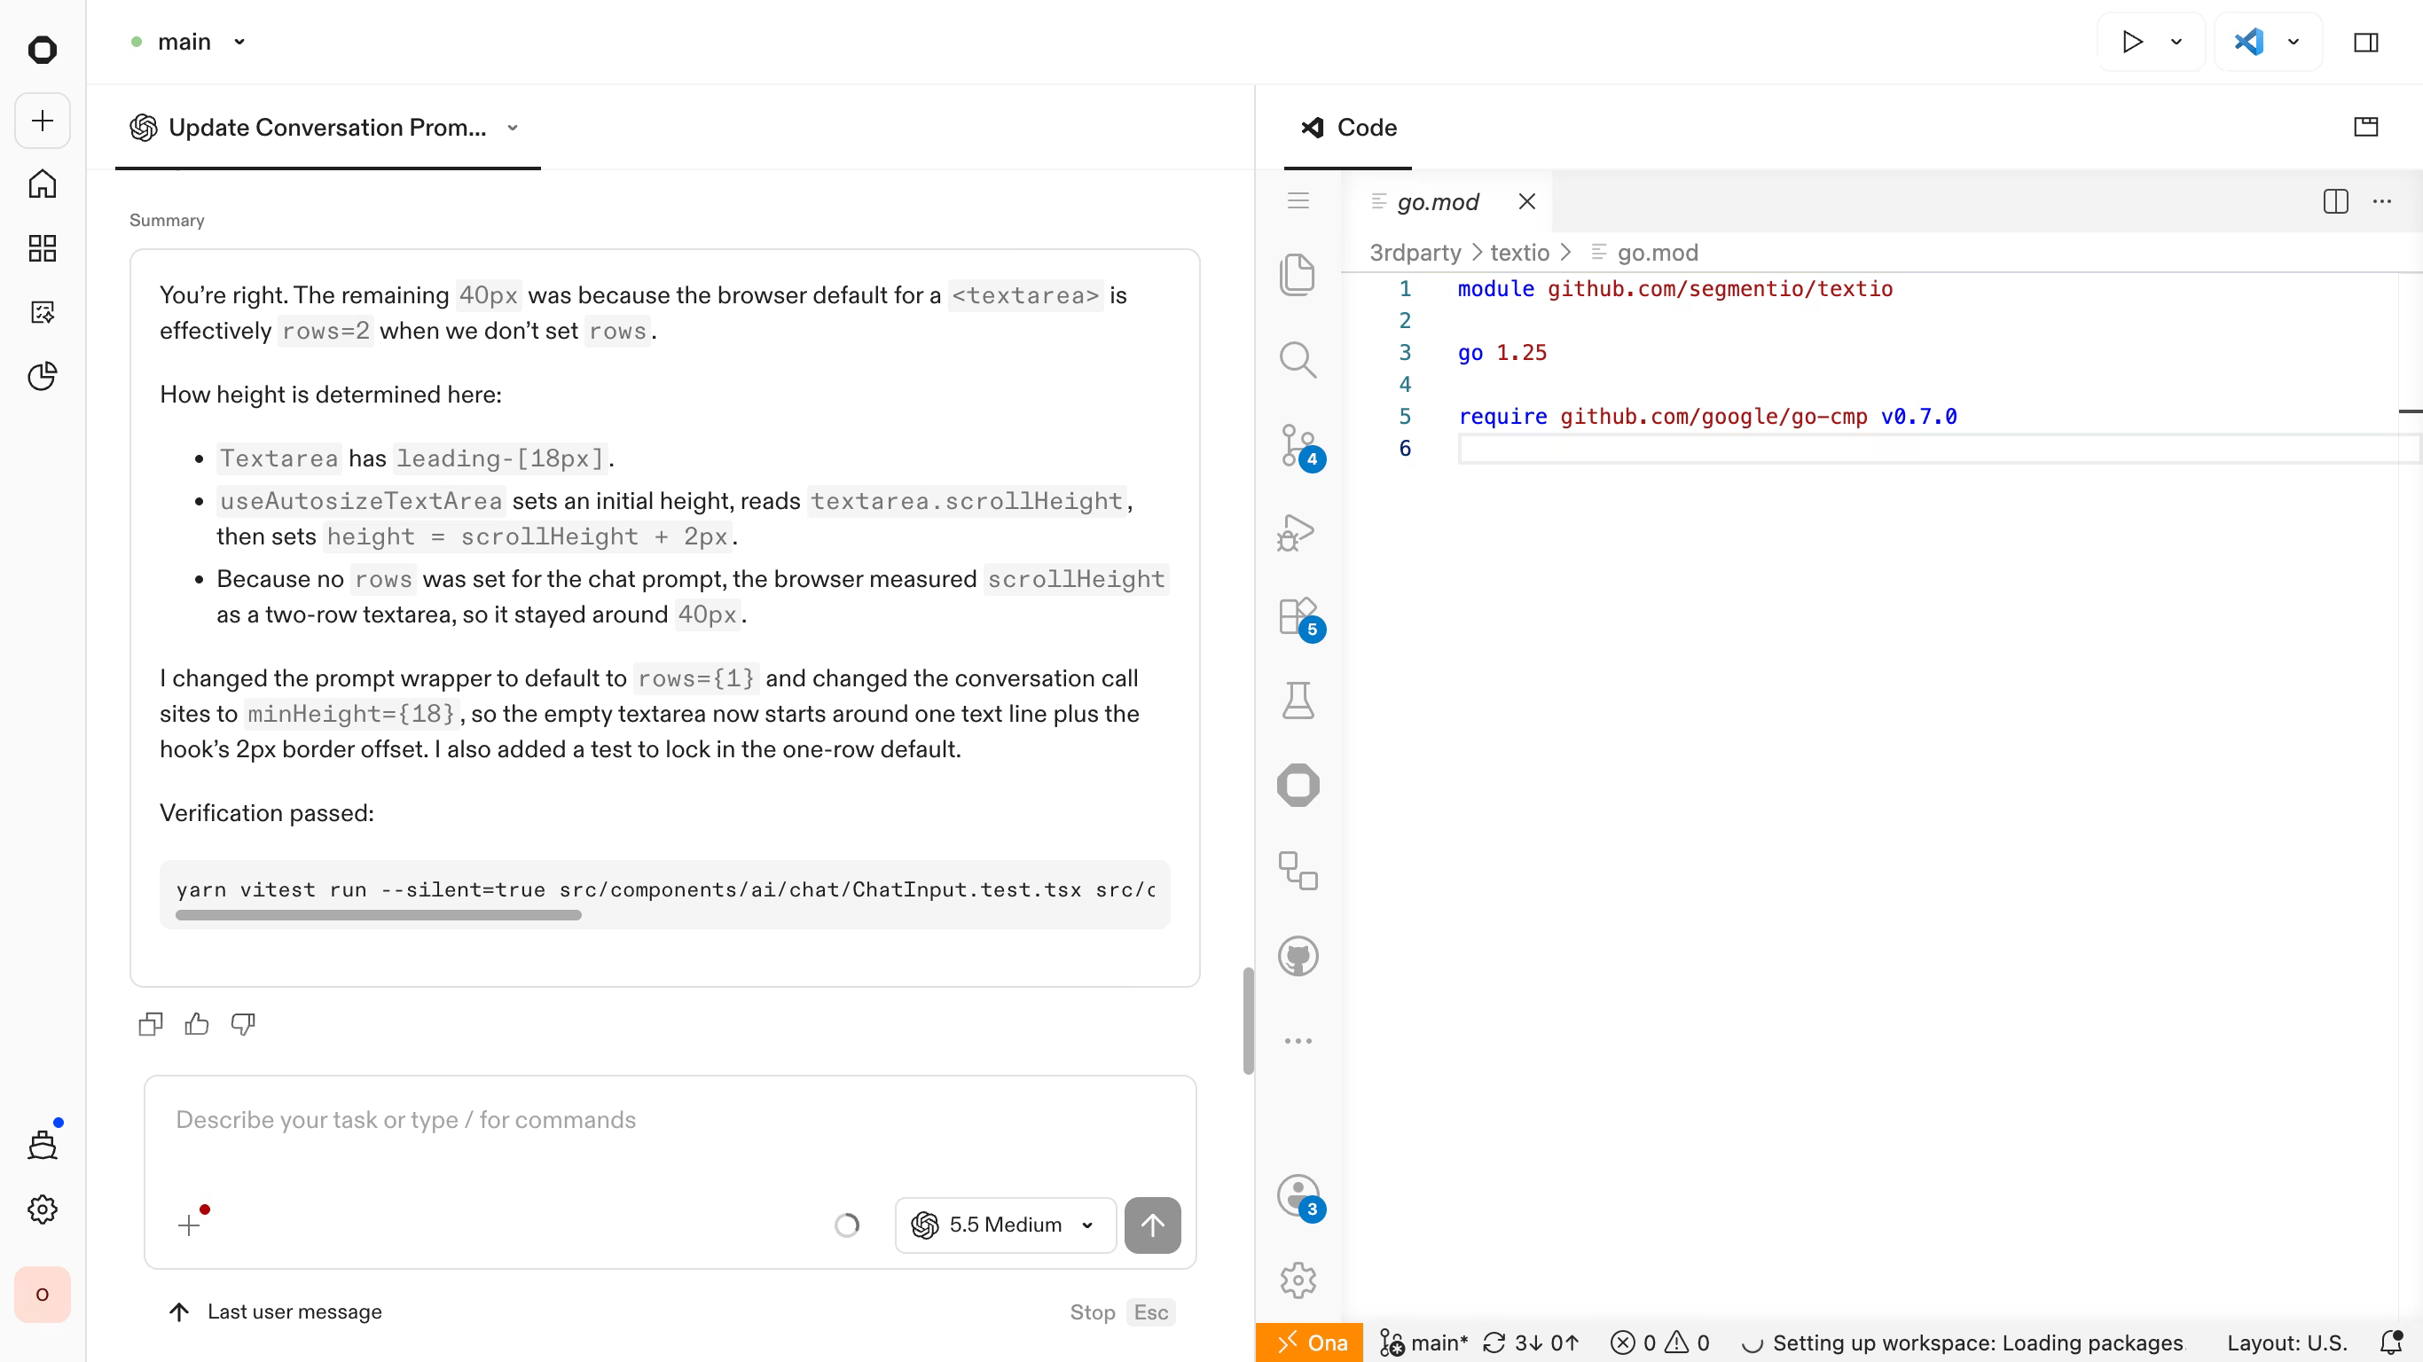The image size is (2423, 1362).
Task: Open the 5.5 Medium model selector
Action: [x=1005, y=1225]
